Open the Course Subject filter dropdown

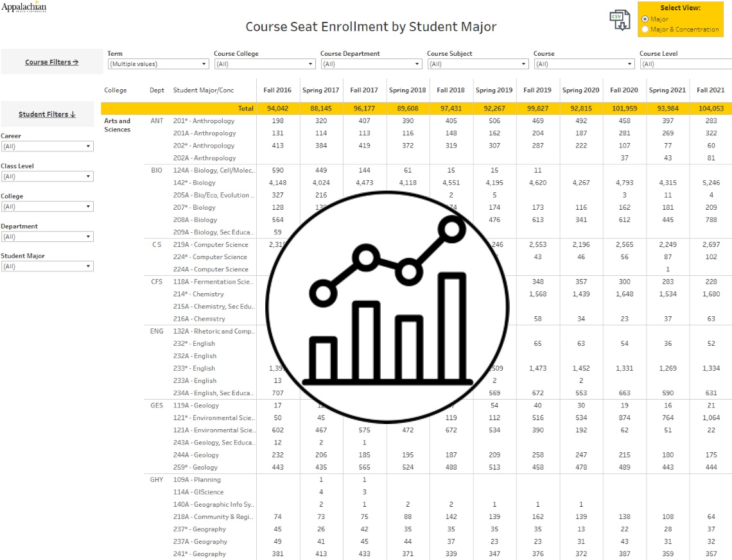tap(478, 64)
